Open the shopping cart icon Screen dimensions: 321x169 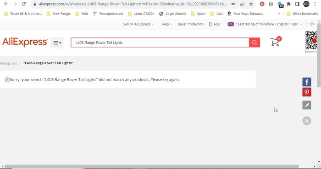[276, 42]
